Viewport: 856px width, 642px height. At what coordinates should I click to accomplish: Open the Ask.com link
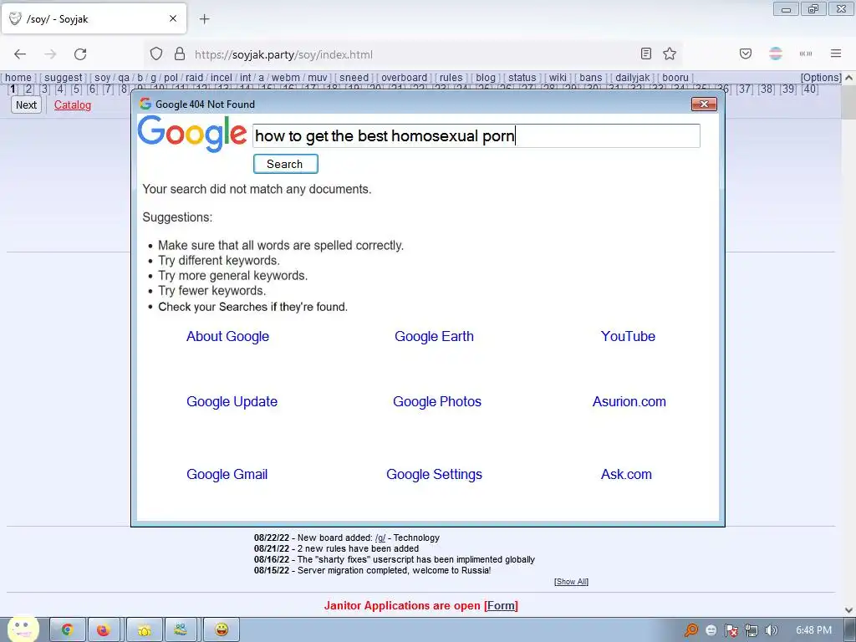(626, 474)
